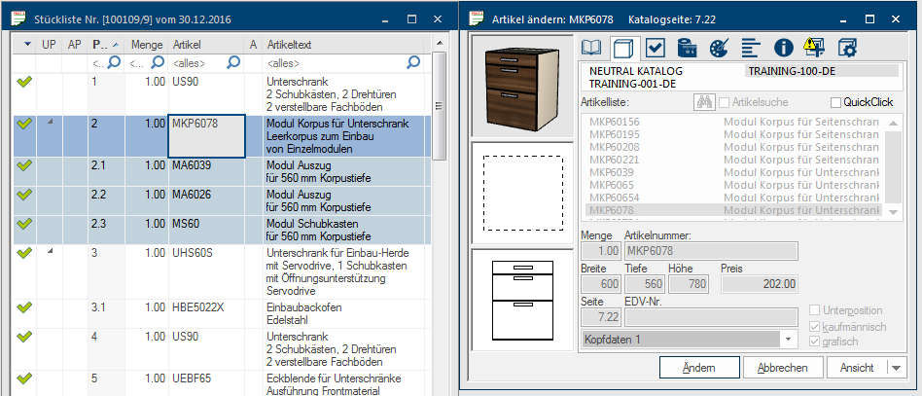Screen dimensions: 922x396
Task: Open the gear settings icon tab
Action: pos(846,48)
